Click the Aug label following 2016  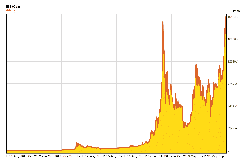click(x=134, y=156)
